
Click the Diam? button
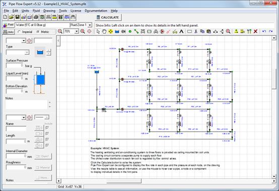(43, 156)
